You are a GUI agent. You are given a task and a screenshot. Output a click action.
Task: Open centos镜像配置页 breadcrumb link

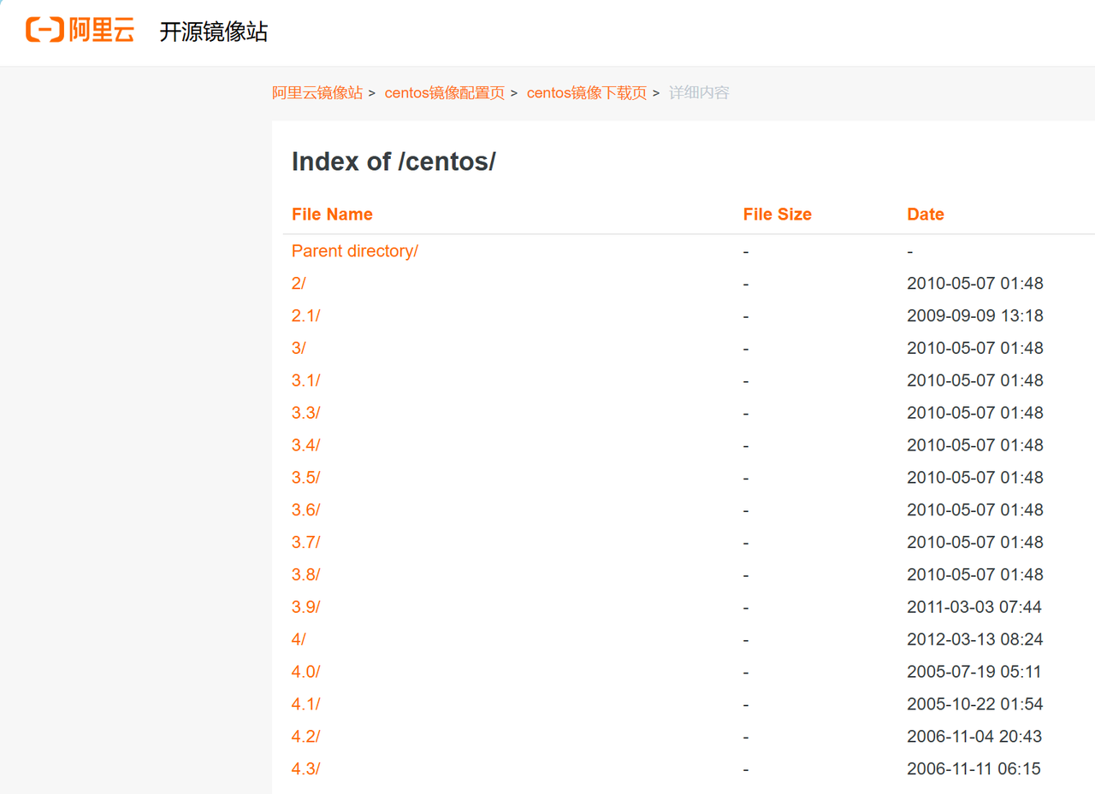pos(445,93)
